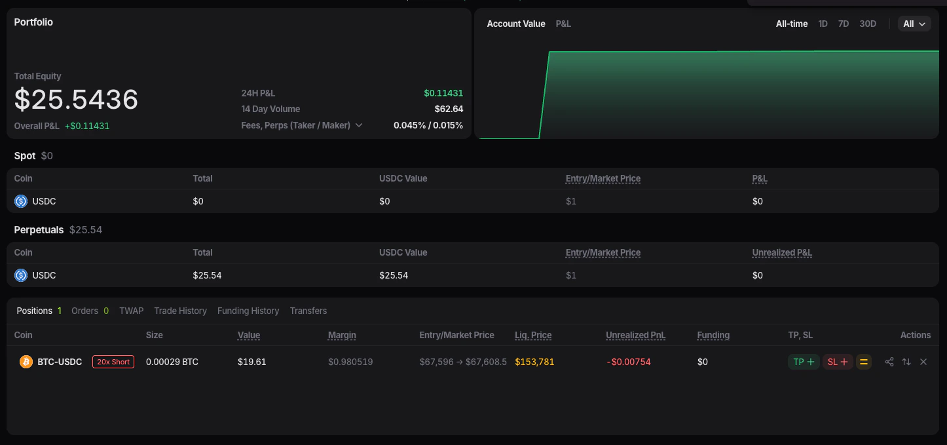Open the All filter dropdown on chart
The height and width of the screenshot is (445, 947).
coord(914,24)
